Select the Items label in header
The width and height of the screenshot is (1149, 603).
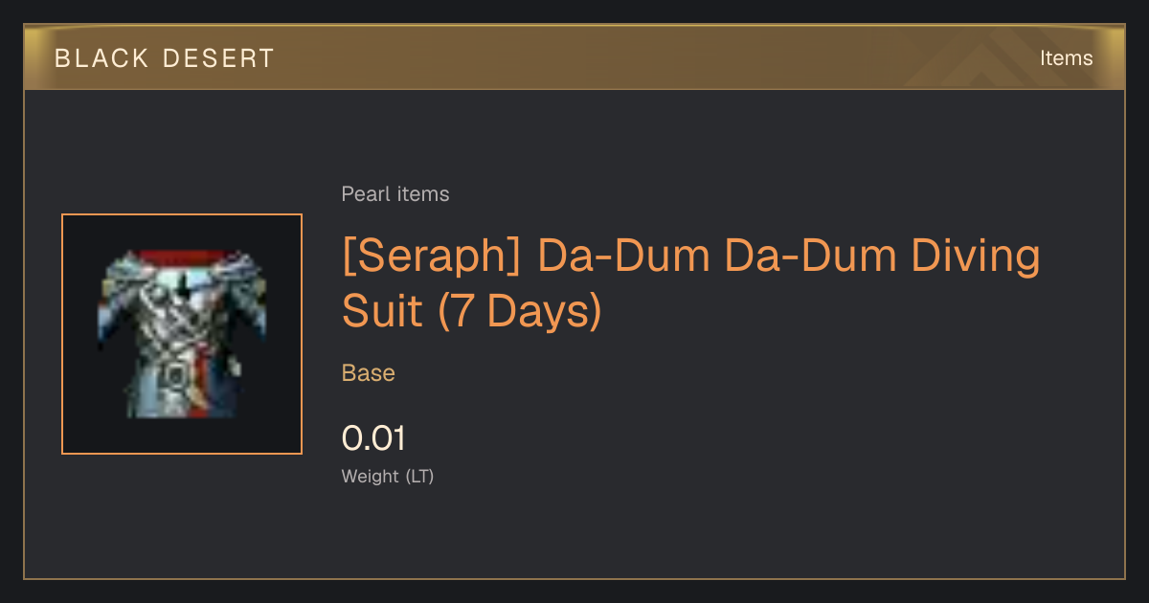pos(1066,58)
